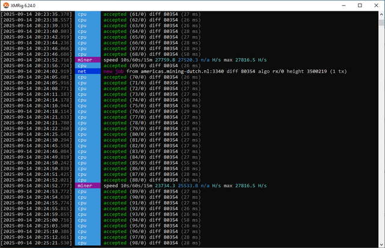Click the vertical scrollbar thumb
Image resolution: width=385 pixels, height=248 pixels.
click(381, 23)
